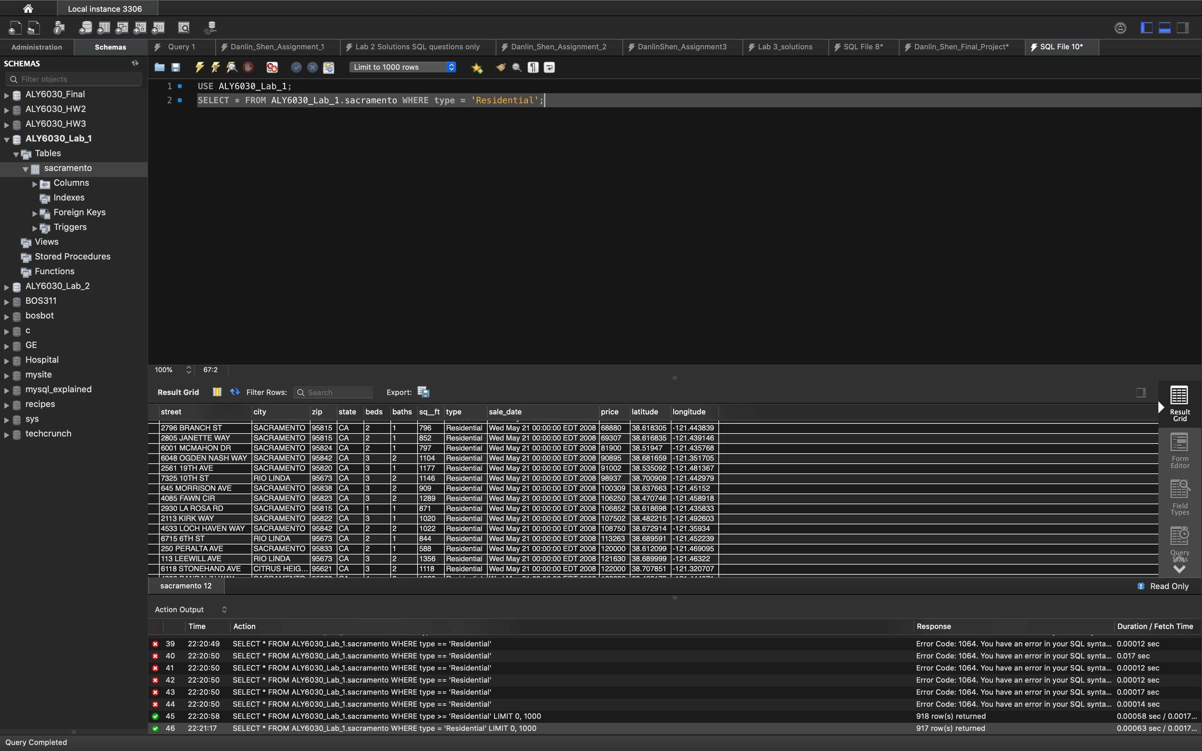This screenshot has width=1202, height=751.
Task: Toggle word wrap button in editor toolbar
Action: (549, 67)
